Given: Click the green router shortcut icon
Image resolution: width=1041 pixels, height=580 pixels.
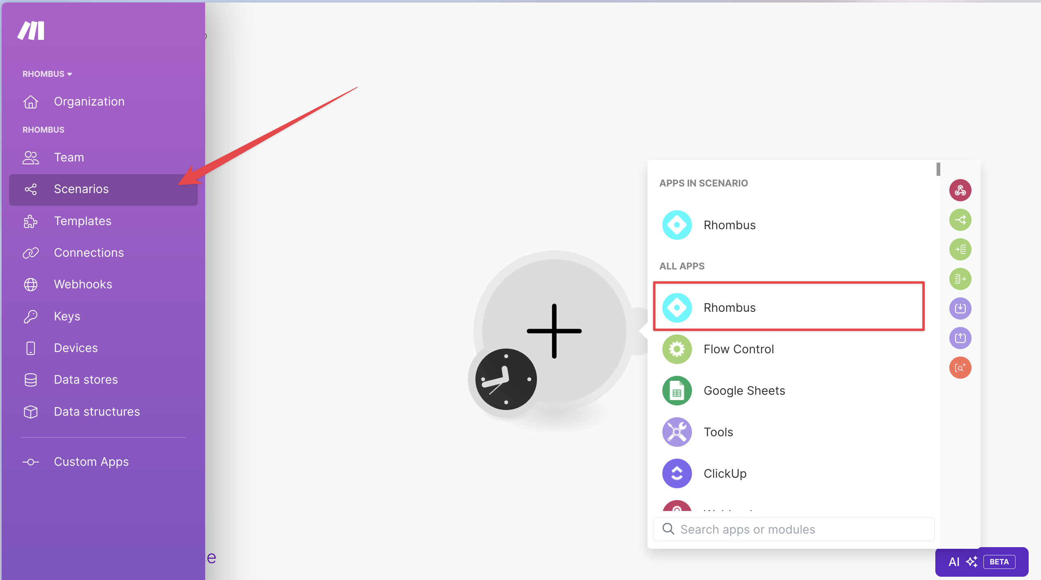Looking at the screenshot, I should coord(960,220).
